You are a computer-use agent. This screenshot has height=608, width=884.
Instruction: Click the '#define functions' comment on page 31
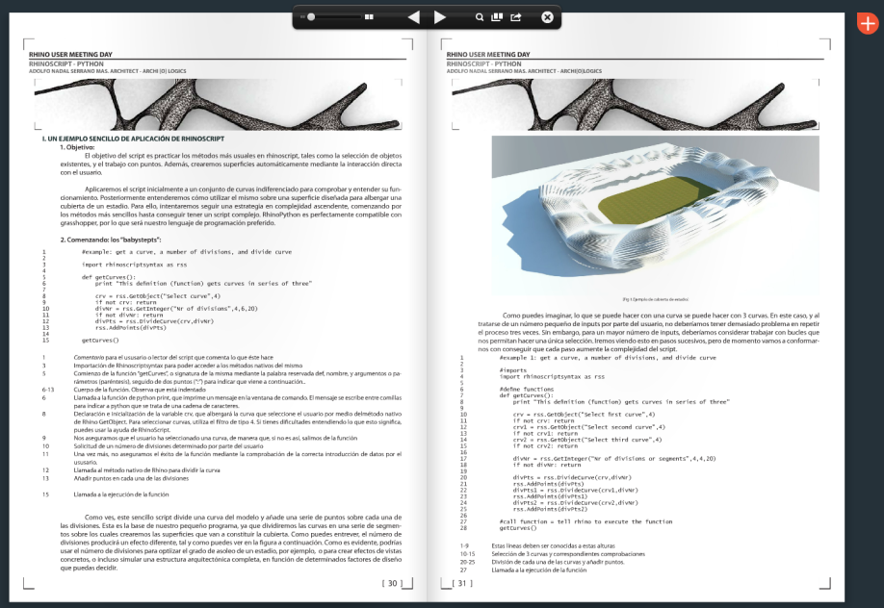(x=527, y=390)
